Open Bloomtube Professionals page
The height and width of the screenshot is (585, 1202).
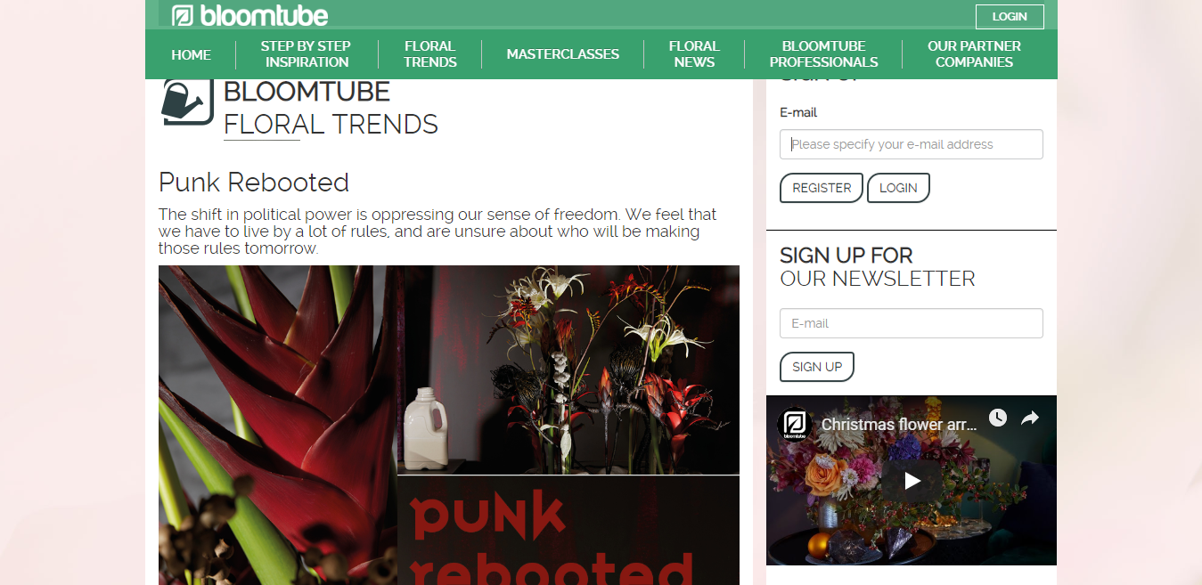coord(824,54)
